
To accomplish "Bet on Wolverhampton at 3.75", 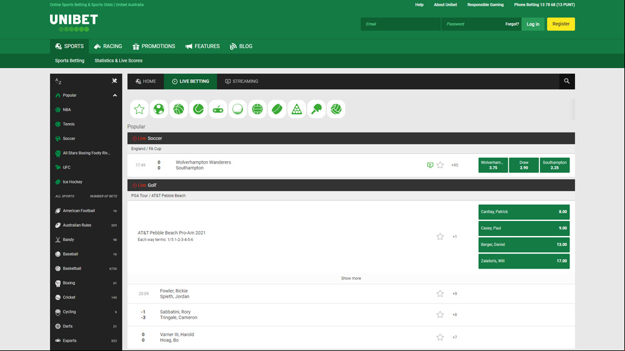I will (493, 165).
